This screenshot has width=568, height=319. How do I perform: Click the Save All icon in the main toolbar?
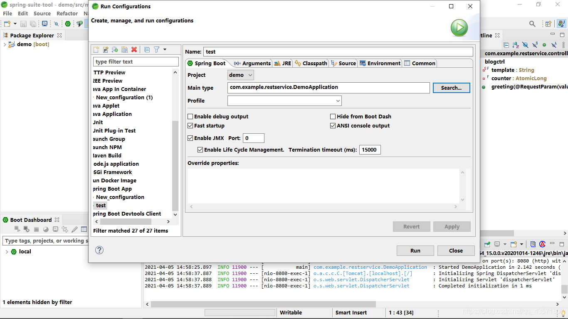coord(33,24)
